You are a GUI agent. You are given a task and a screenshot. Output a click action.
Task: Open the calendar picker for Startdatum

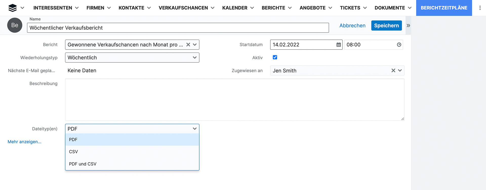click(338, 45)
